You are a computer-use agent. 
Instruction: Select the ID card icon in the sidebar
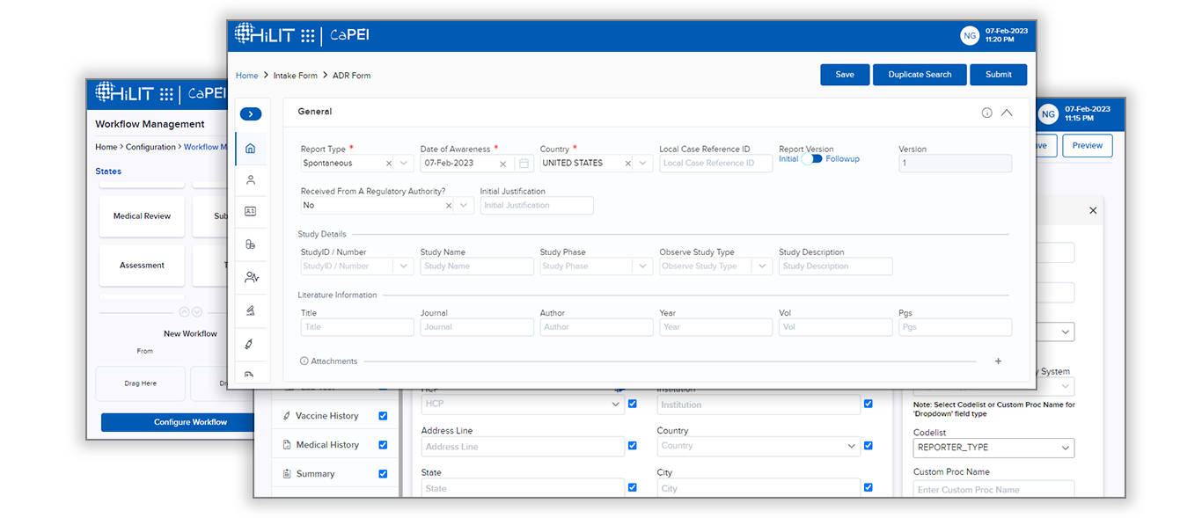(251, 212)
